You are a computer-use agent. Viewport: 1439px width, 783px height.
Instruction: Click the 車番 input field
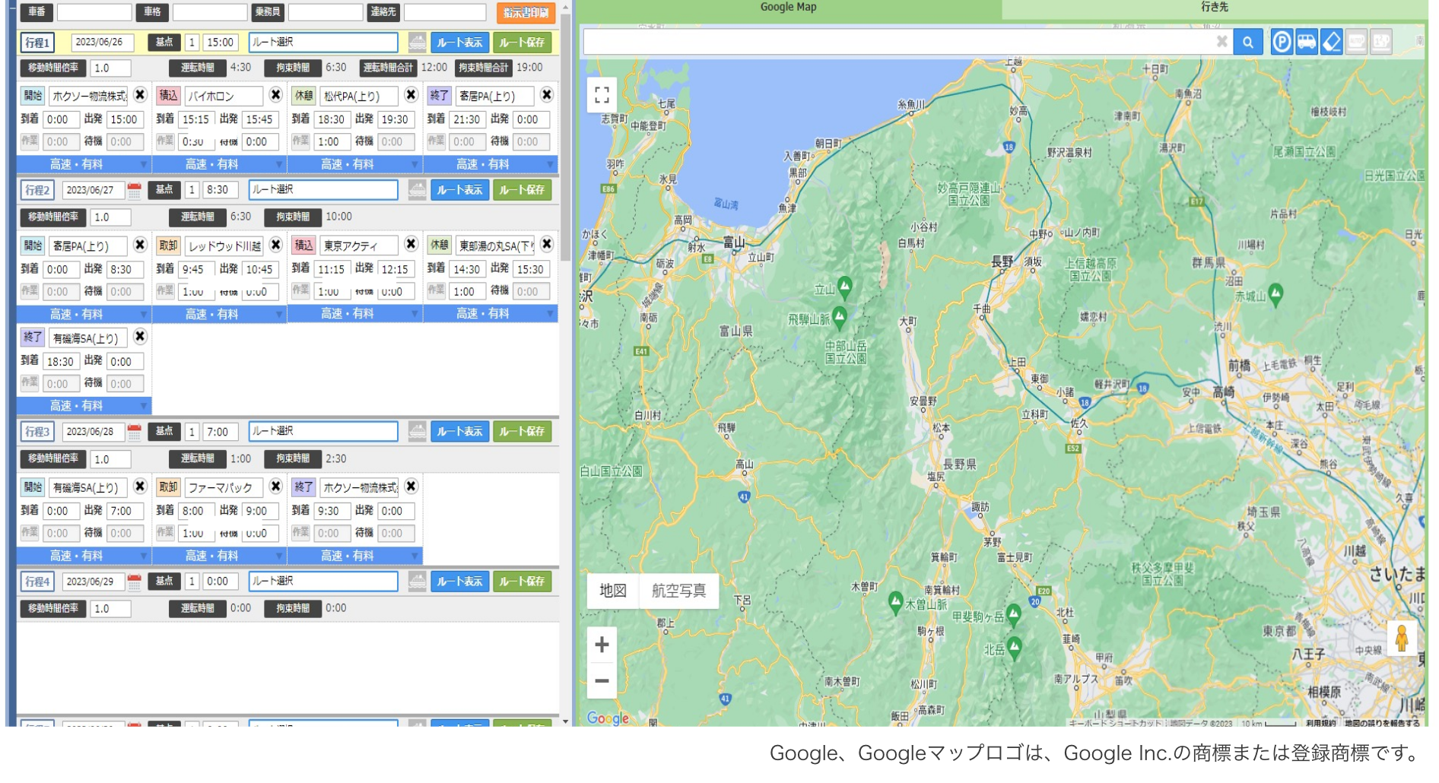coord(94,12)
